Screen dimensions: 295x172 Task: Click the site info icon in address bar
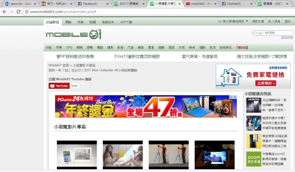(x=27, y=12)
